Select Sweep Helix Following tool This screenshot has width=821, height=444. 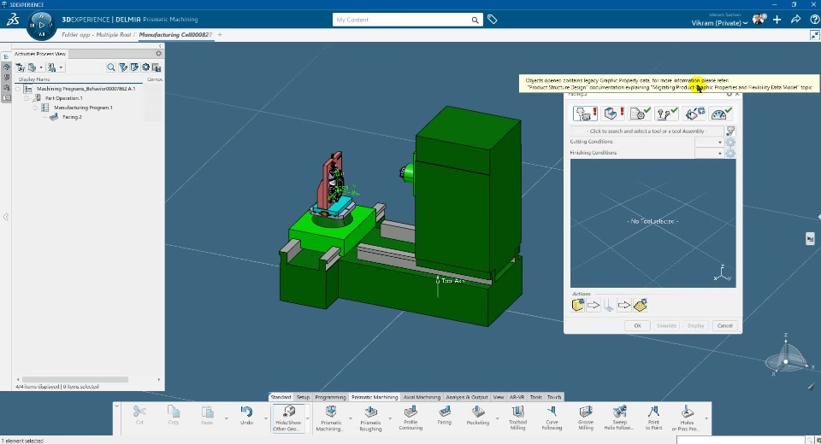click(619, 418)
